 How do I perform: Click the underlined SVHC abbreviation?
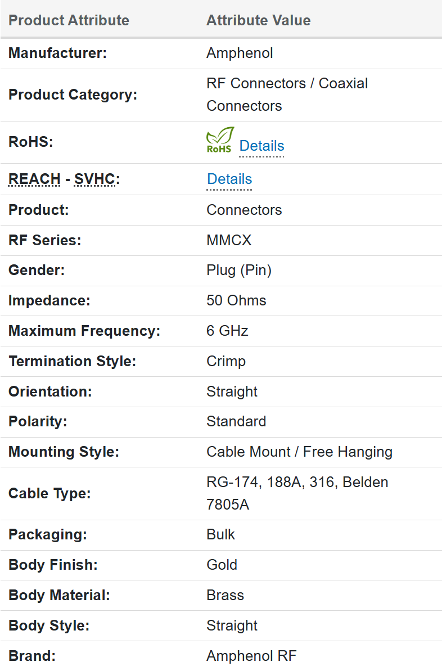[x=94, y=179]
